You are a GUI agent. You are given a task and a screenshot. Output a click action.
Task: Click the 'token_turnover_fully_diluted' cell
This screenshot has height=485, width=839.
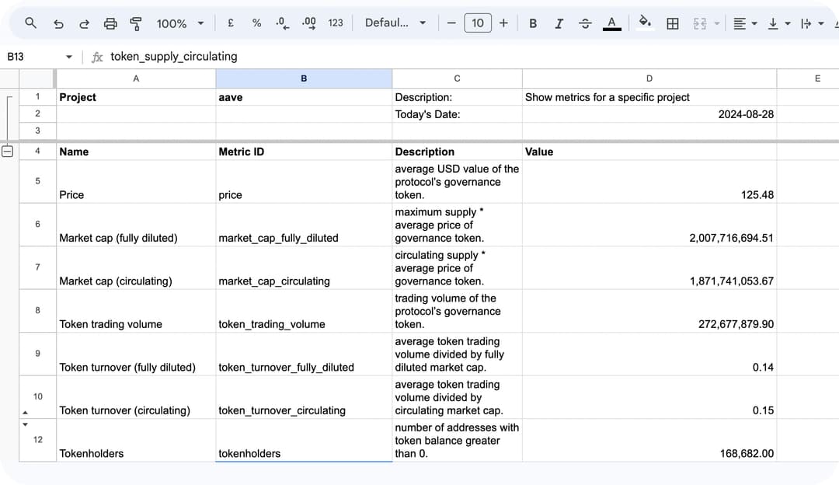[x=304, y=354]
